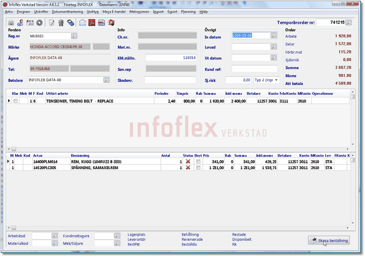Open the Import menu

point(158,12)
